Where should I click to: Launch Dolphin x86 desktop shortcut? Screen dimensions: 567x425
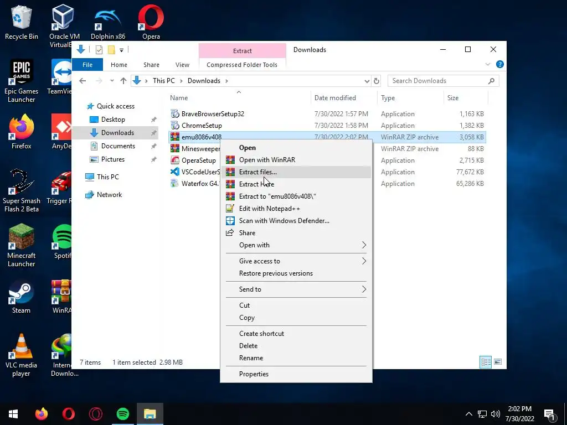click(108, 22)
